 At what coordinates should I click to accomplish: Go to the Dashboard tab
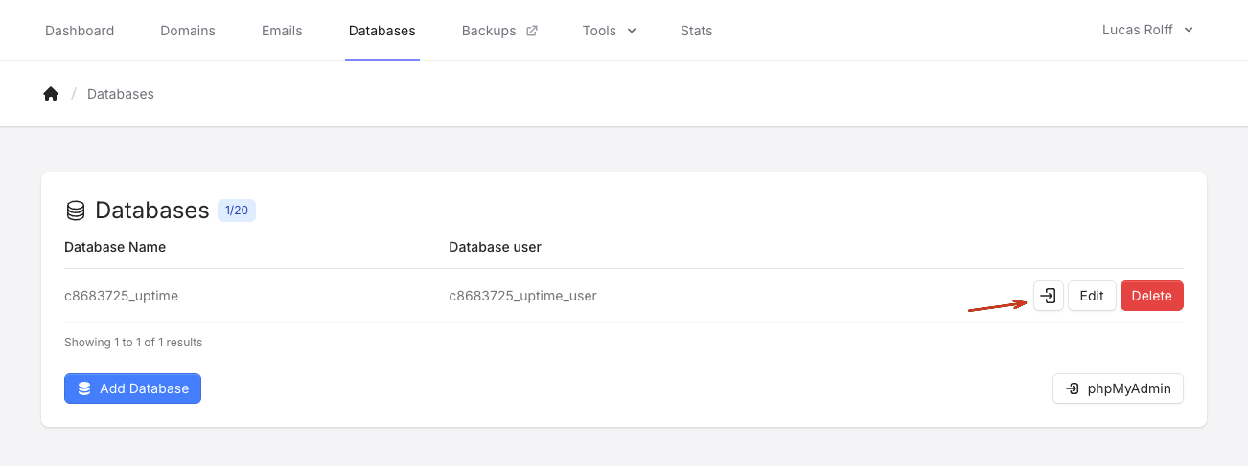(80, 31)
